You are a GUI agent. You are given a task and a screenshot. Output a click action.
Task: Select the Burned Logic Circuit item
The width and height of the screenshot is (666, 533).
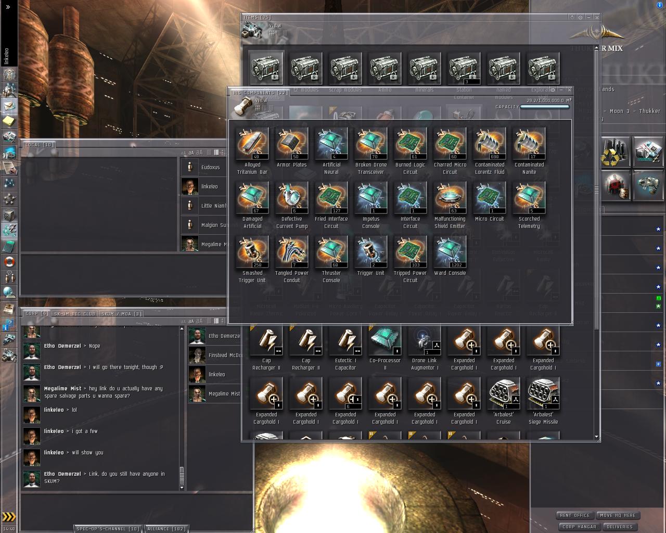[x=411, y=151]
